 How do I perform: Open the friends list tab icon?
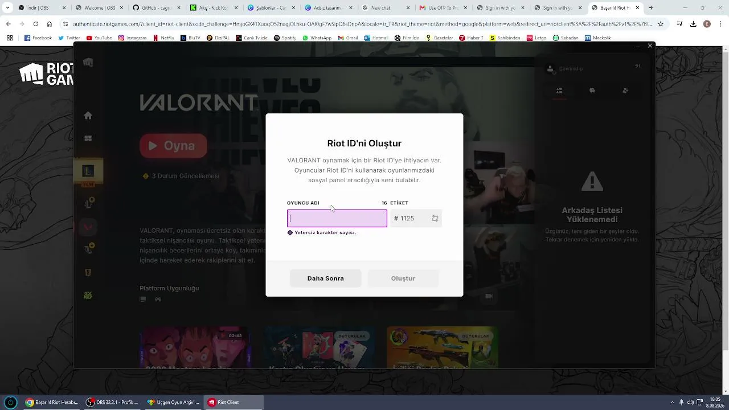point(559,91)
